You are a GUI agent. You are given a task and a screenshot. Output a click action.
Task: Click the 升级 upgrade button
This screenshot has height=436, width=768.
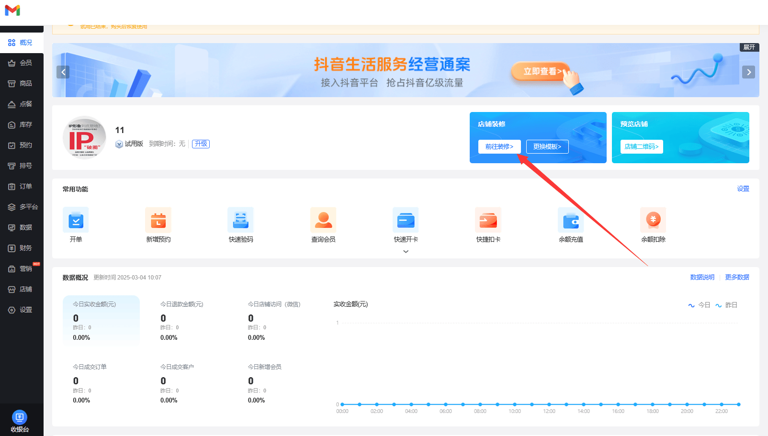tap(201, 144)
